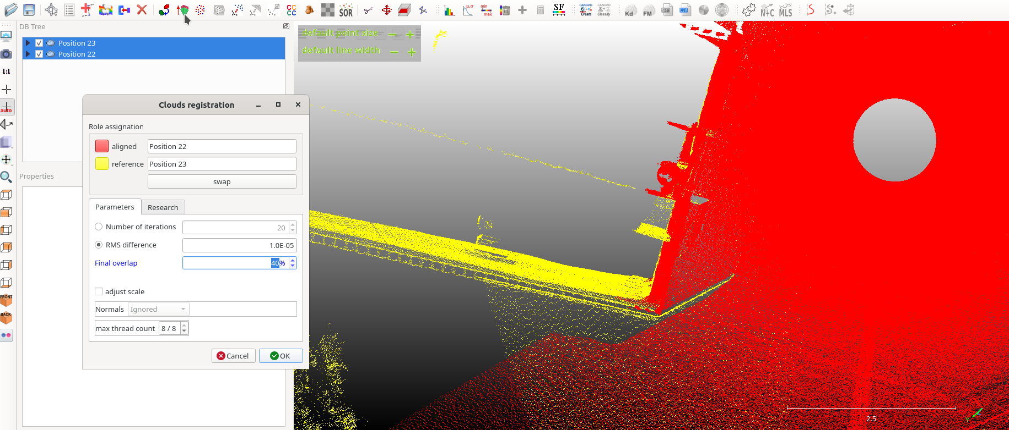Viewport: 1009px width, 430px height.
Task: Enable the adjust scale checkbox
Action: pyautogui.click(x=99, y=291)
